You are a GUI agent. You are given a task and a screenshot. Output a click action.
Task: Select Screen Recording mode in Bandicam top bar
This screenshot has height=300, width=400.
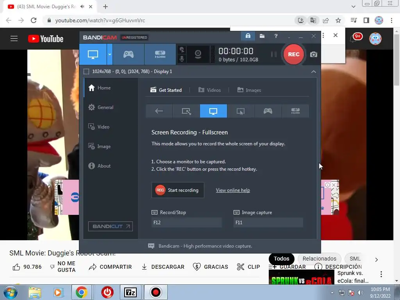pyautogui.click(x=93, y=54)
